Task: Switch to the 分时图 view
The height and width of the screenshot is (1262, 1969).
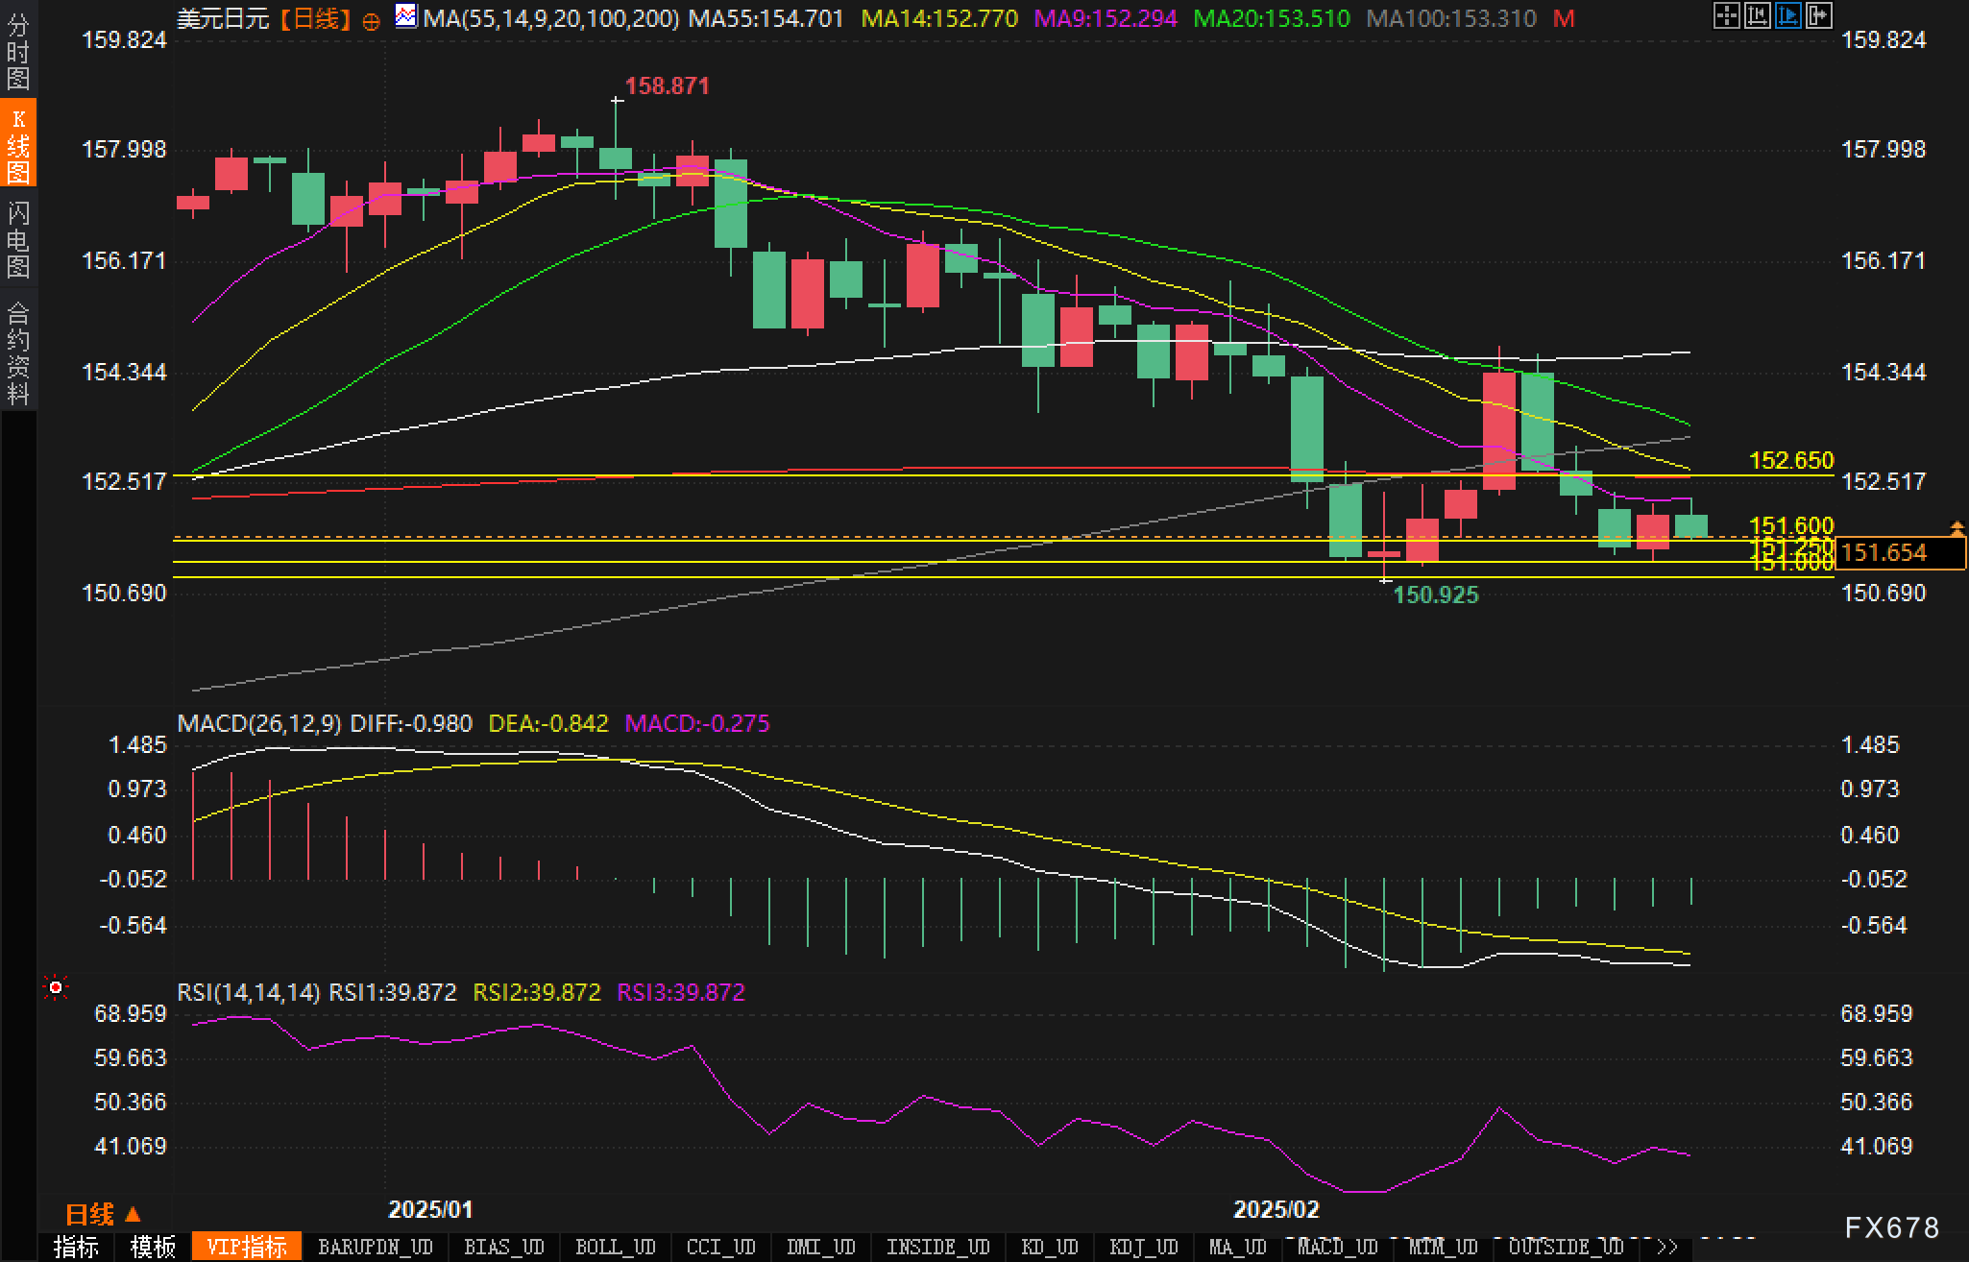Action: 17,52
